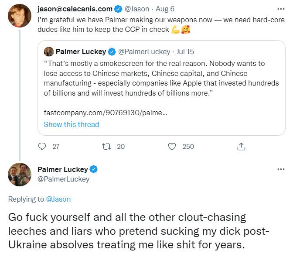This screenshot has width=293, height=254.
Task: Click the verified badge beside Palmer Luckey's reply name
Action: (x=94, y=169)
